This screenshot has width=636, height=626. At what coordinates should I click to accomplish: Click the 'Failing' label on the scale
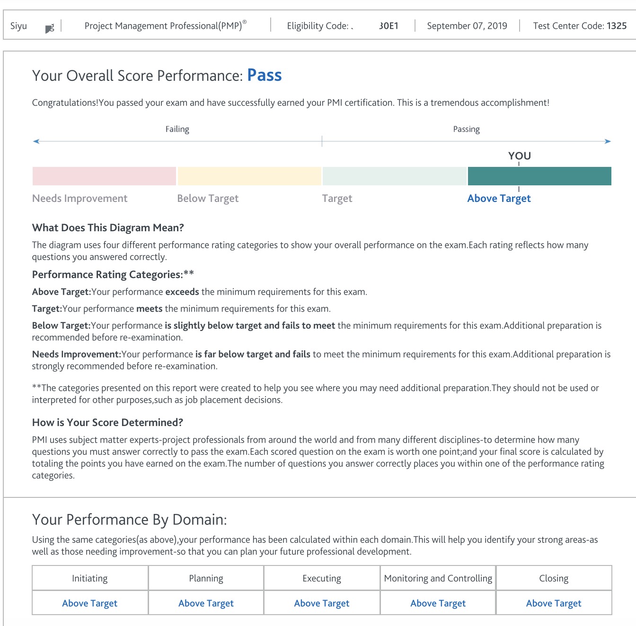[x=177, y=129]
